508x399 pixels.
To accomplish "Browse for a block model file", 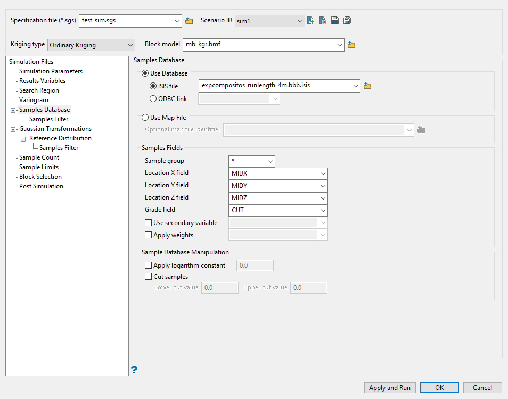I will 351,45.
